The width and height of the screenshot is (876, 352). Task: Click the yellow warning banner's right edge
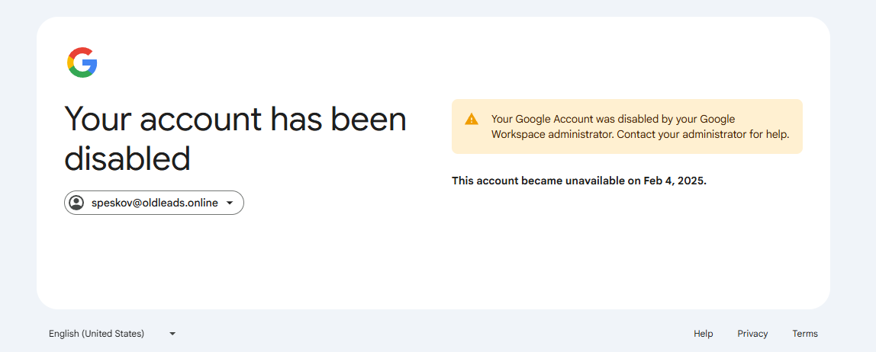click(797, 126)
